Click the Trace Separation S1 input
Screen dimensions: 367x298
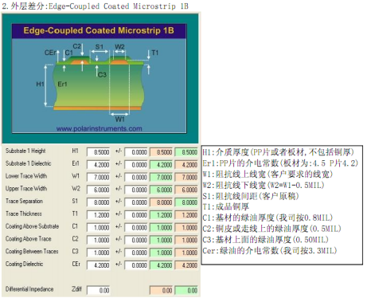click(x=98, y=202)
